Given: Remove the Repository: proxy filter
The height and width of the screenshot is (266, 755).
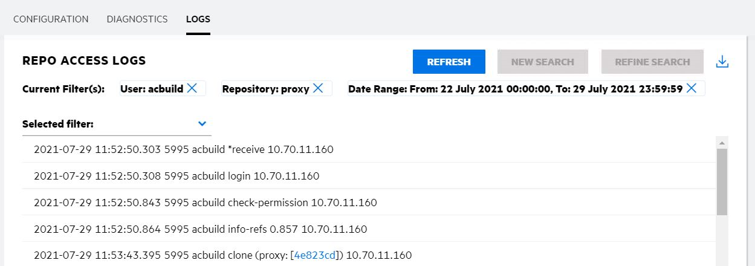Looking at the screenshot, I should click(318, 88).
